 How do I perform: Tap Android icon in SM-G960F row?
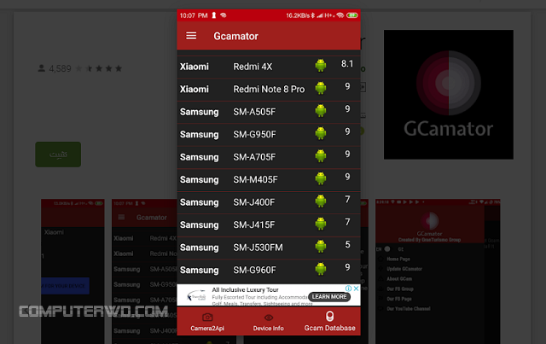tap(321, 269)
